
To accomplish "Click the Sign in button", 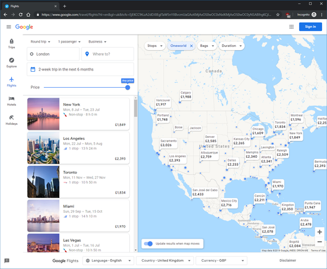I will coord(310,27).
